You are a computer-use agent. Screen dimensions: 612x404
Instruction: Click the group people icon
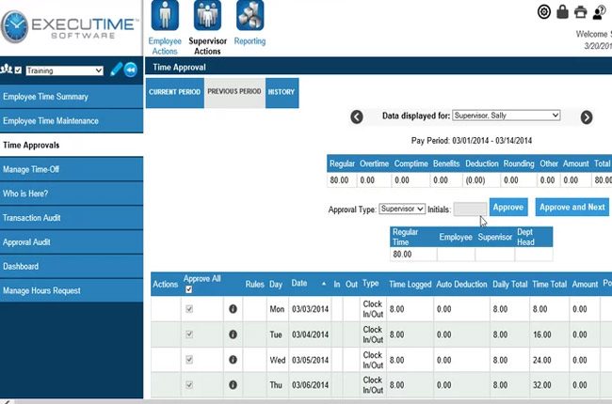tap(7, 70)
